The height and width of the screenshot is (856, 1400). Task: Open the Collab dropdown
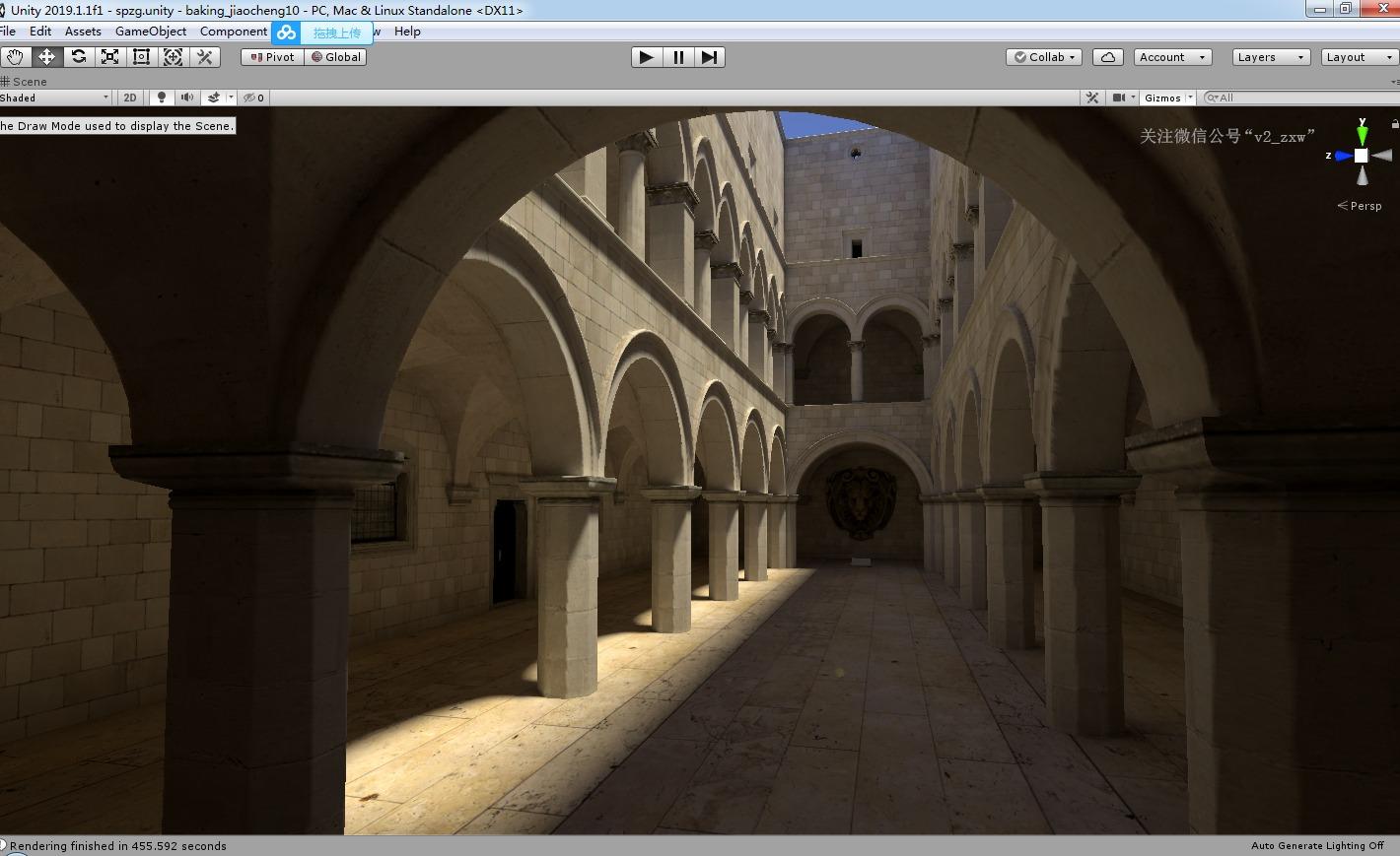pos(1044,57)
